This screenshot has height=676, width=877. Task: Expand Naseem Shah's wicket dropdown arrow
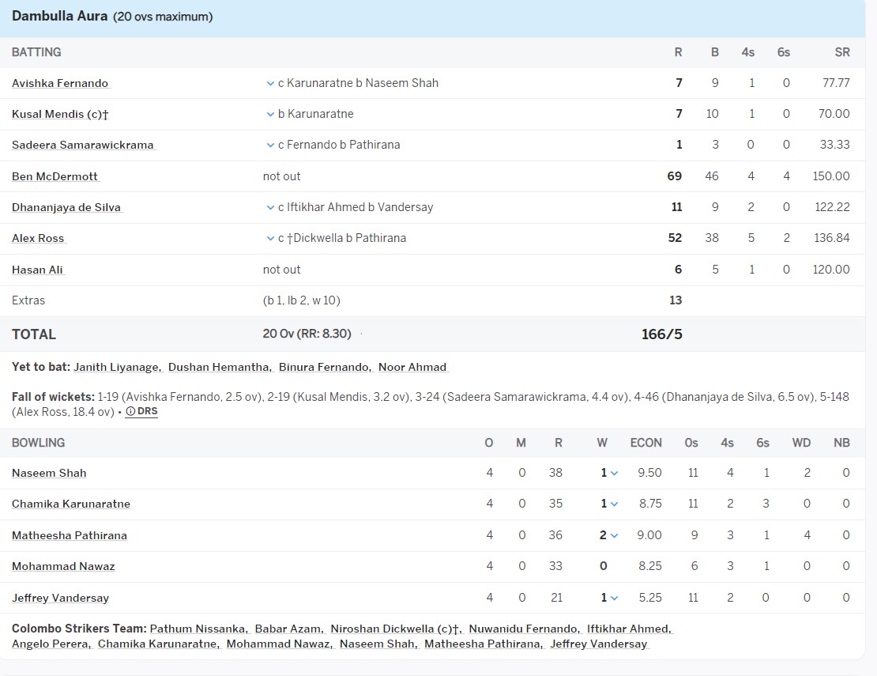(615, 473)
